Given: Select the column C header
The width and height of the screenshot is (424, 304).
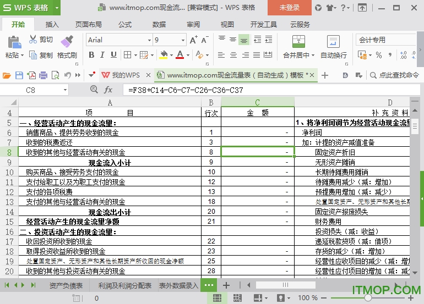Looking at the screenshot, I should (258, 102).
